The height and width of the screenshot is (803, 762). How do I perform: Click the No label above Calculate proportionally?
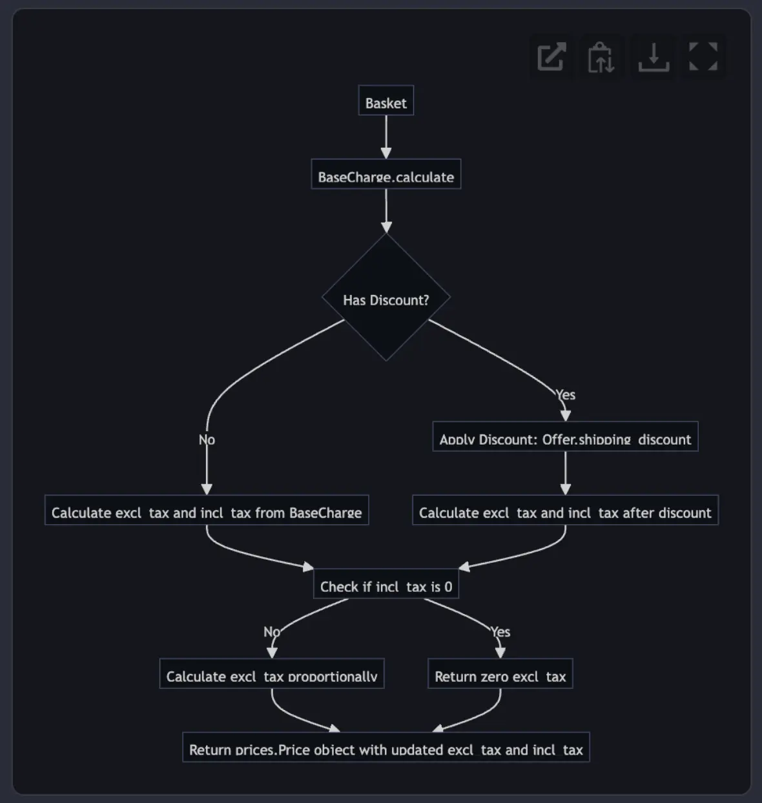tap(272, 632)
